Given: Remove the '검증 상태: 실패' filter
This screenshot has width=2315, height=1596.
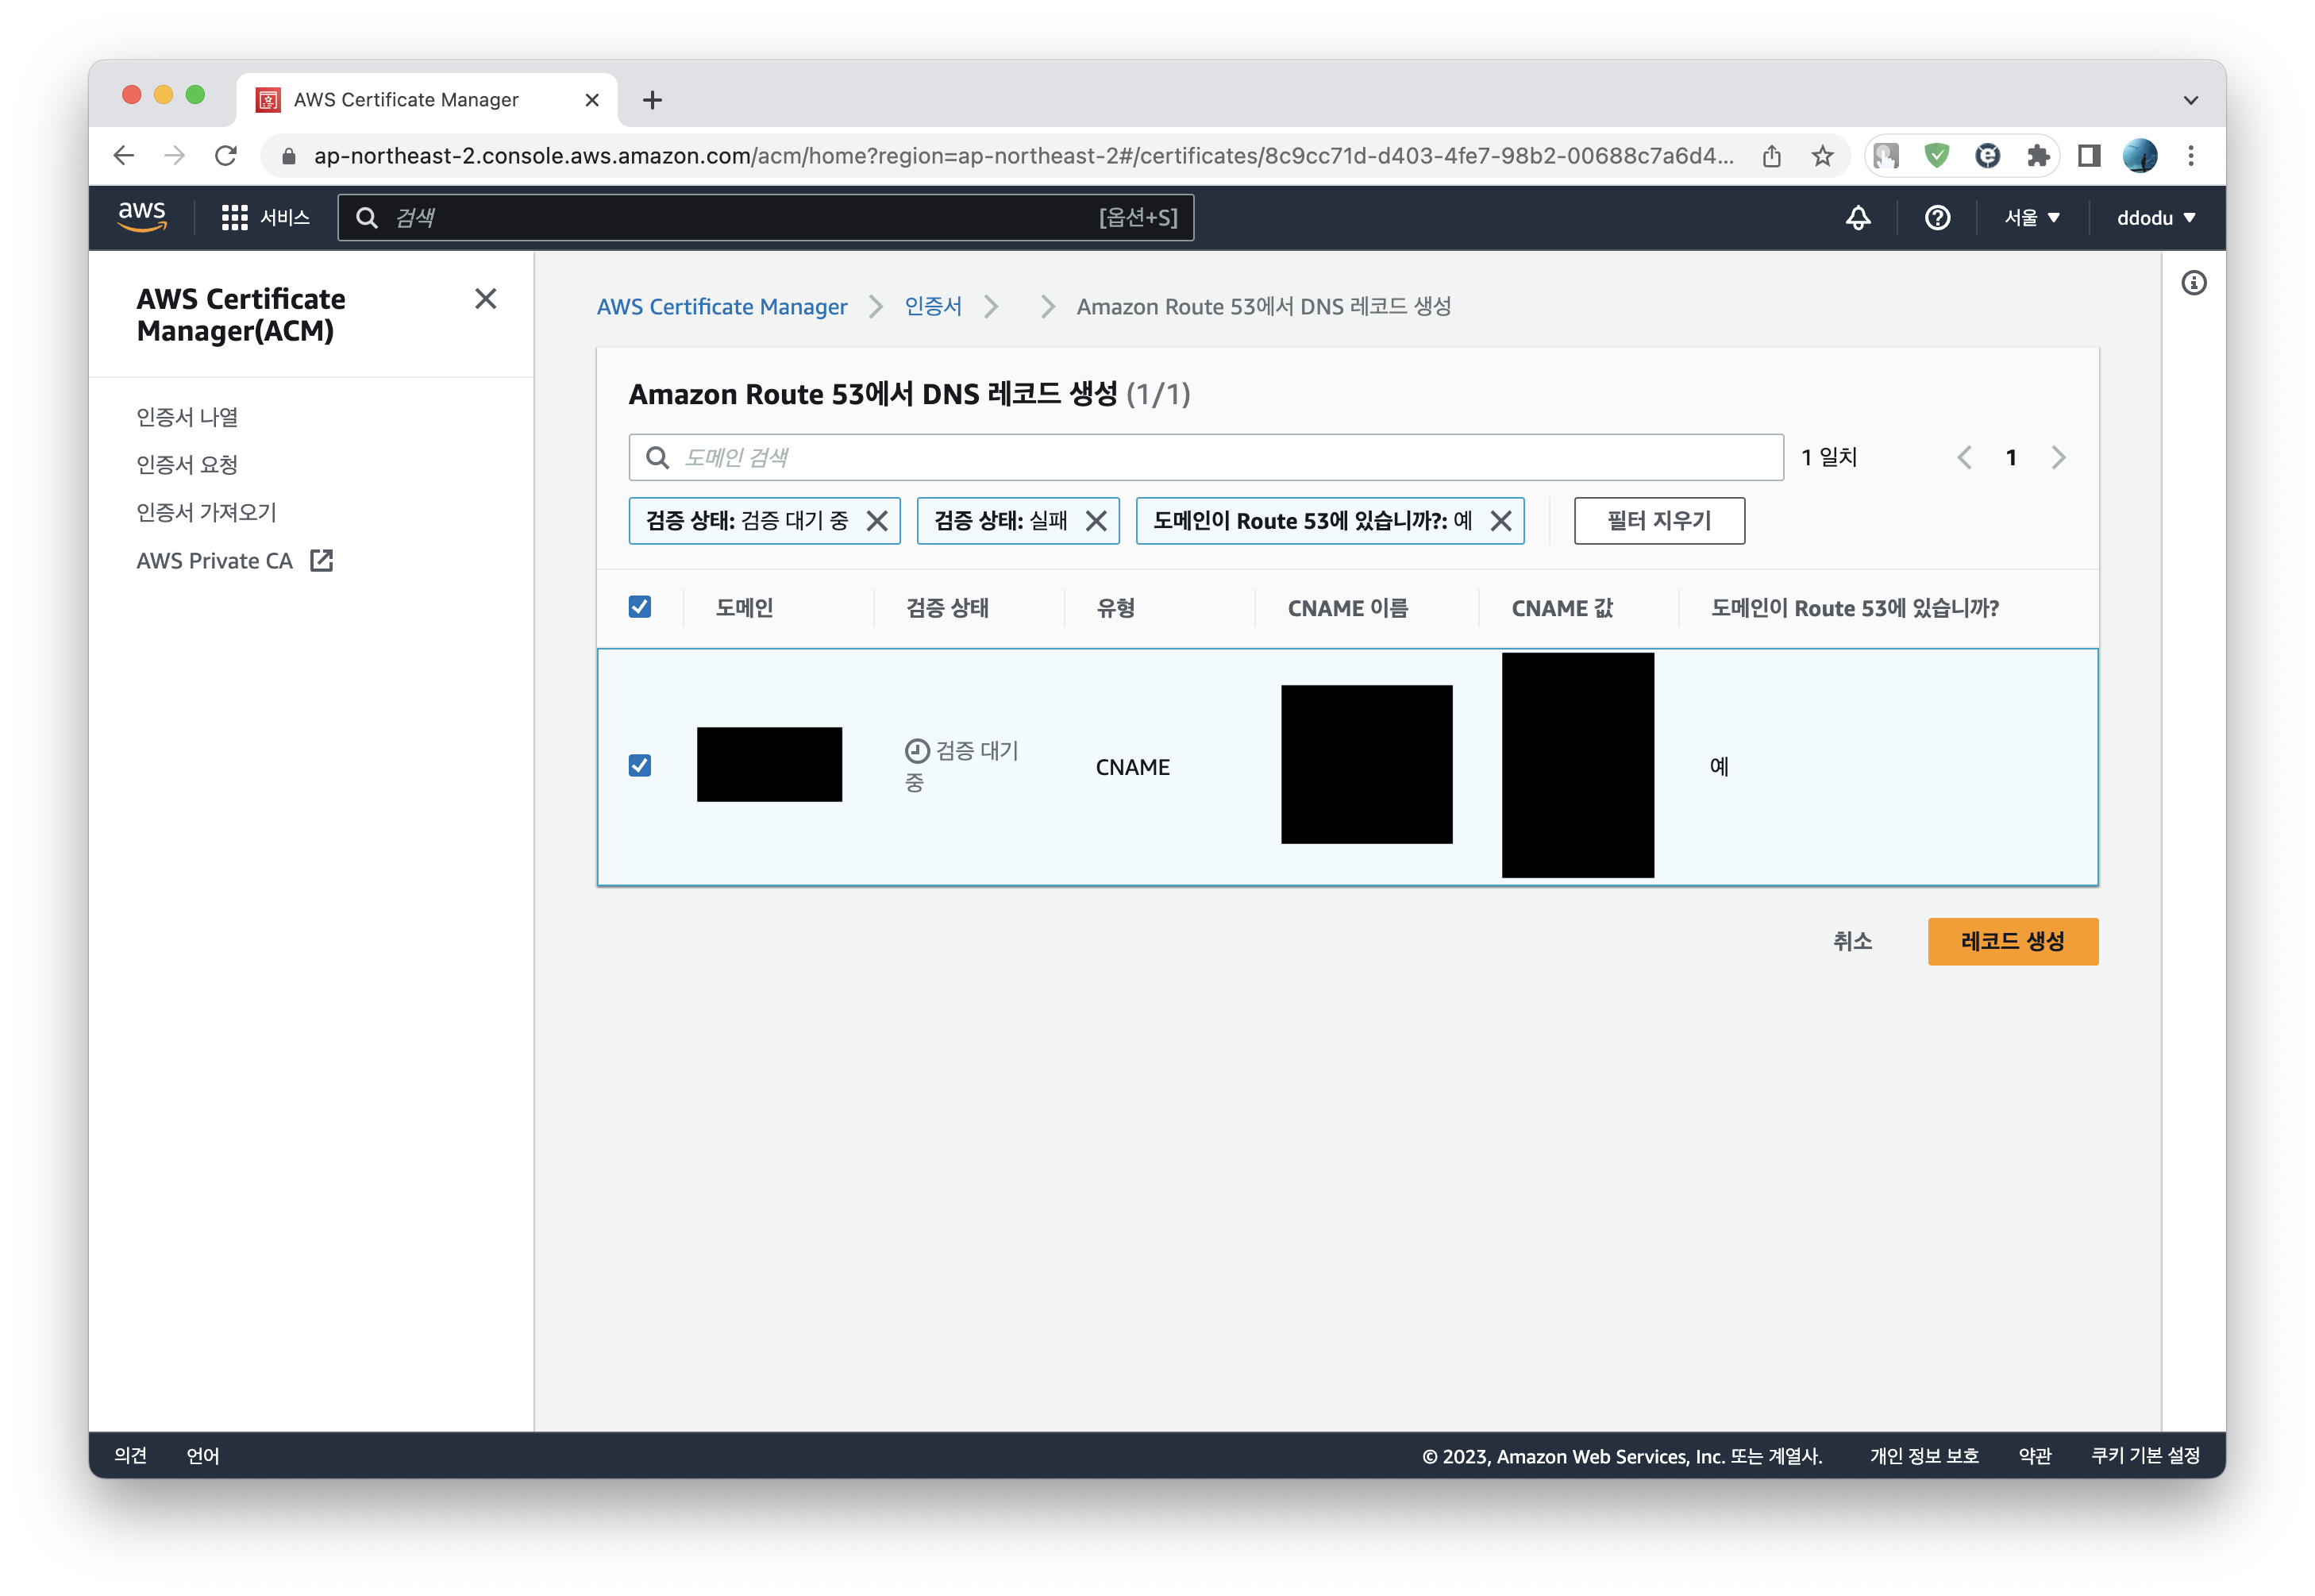Looking at the screenshot, I should (1096, 521).
